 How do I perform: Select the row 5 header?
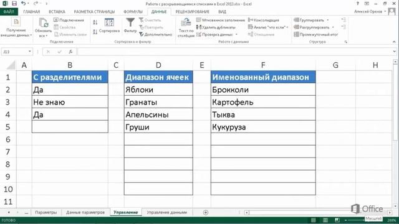pyautogui.click(x=8, y=127)
